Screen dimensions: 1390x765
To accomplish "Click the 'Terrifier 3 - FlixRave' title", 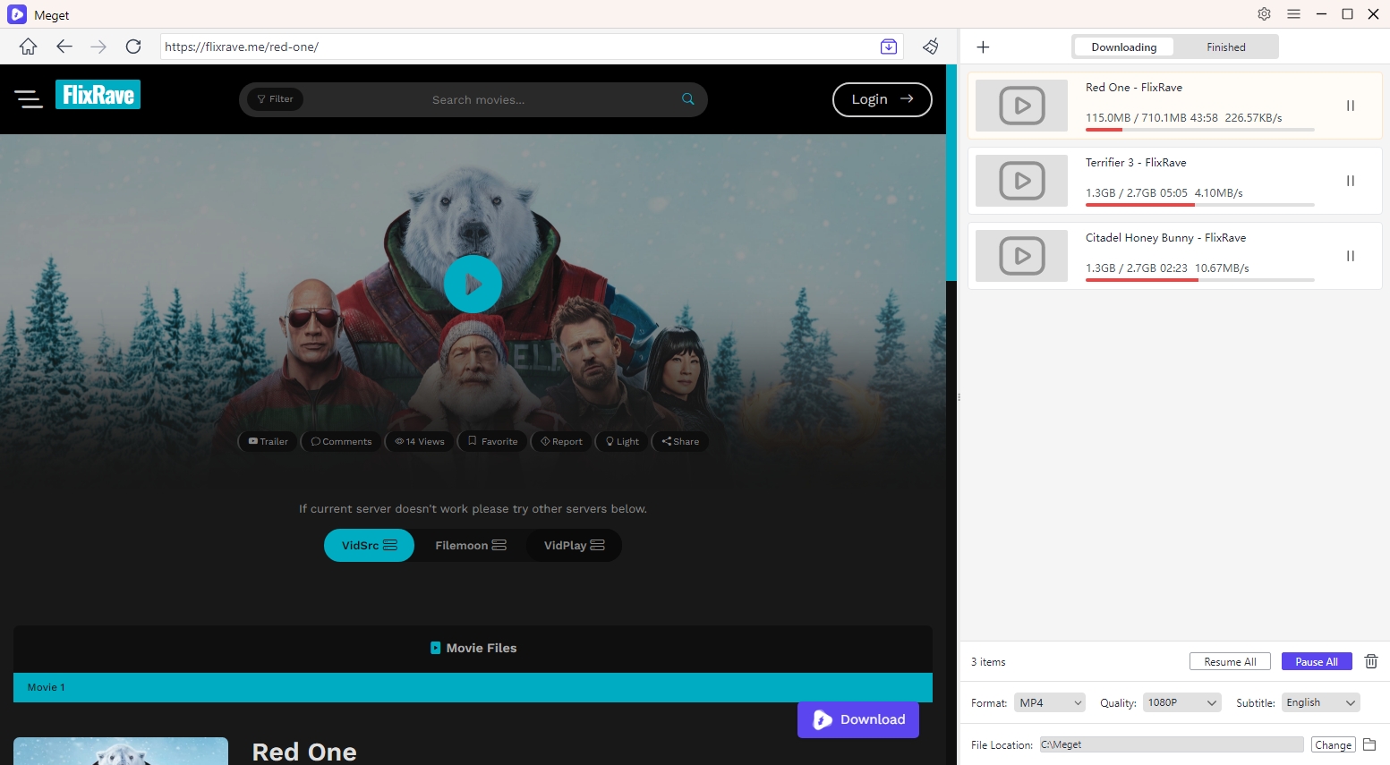I will pos(1136,162).
